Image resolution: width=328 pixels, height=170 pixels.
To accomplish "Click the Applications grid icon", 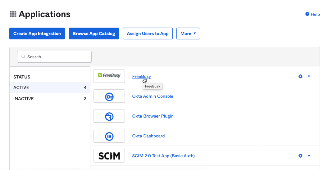I will [13, 14].
